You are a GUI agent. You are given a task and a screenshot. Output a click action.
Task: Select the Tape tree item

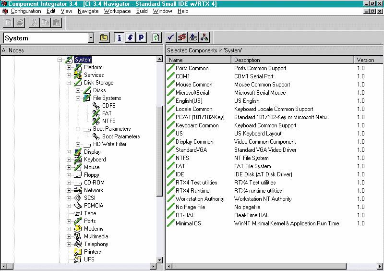90,213
